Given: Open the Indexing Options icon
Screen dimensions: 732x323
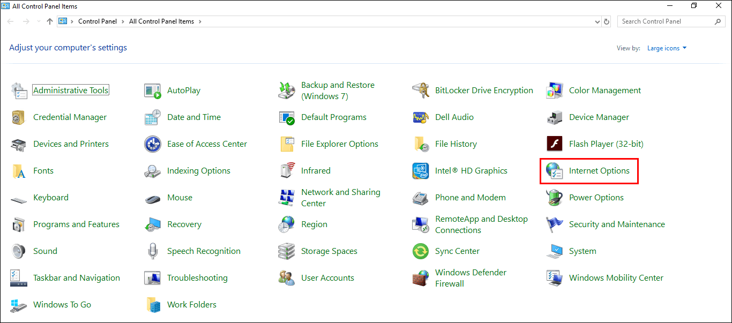Looking at the screenshot, I should (153, 171).
